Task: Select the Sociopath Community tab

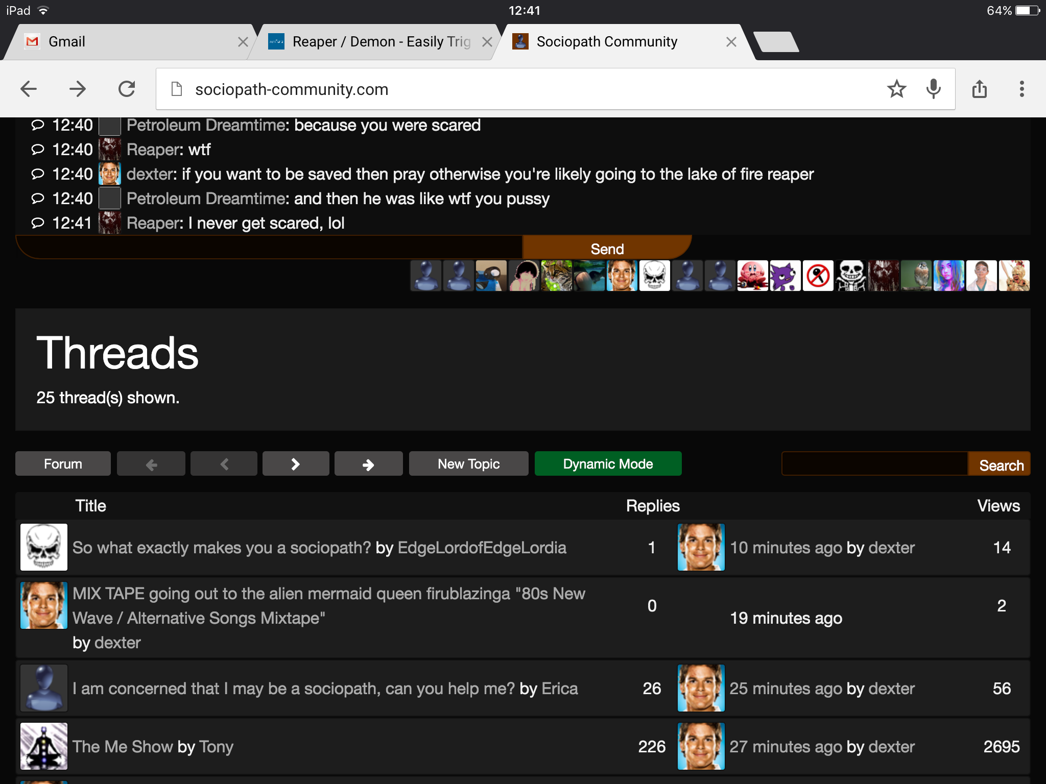Action: tap(623, 42)
